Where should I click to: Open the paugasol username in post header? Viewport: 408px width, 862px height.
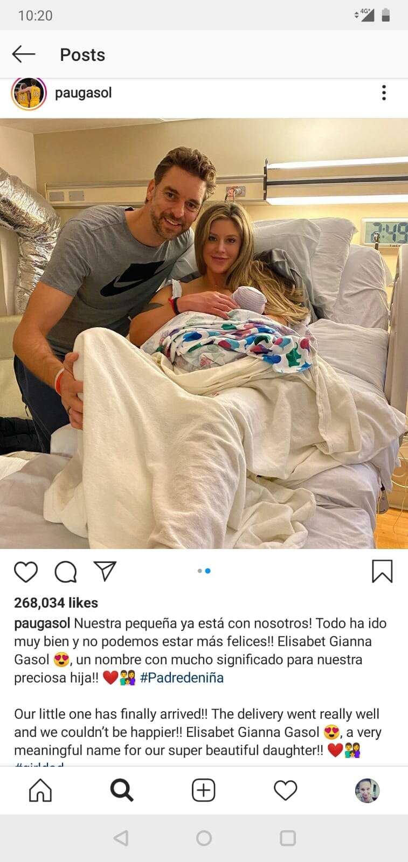tap(84, 93)
